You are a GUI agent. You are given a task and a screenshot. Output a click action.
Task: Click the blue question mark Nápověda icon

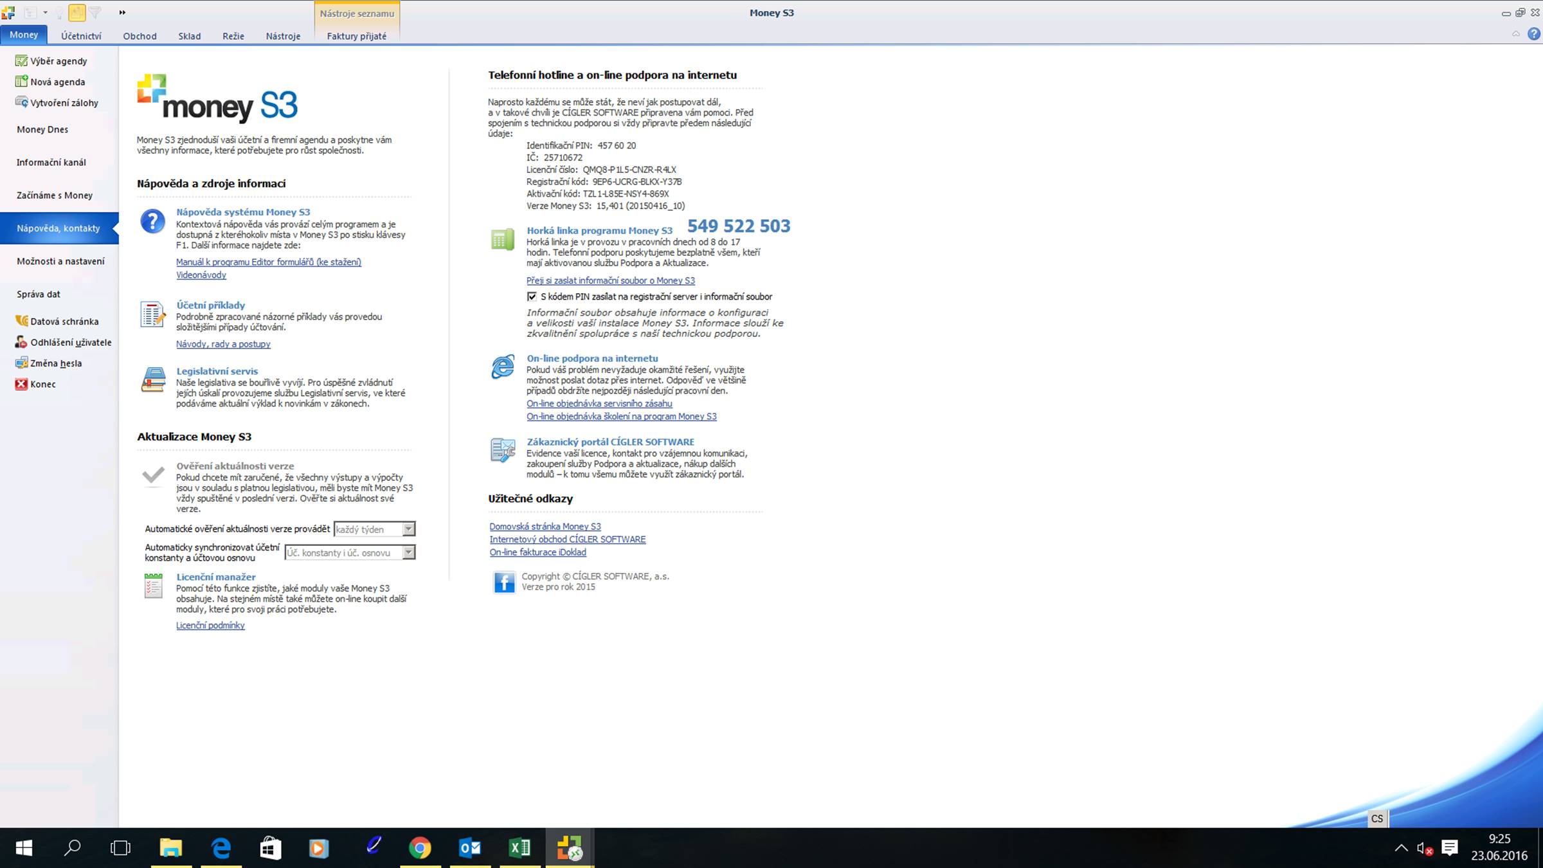click(x=153, y=221)
